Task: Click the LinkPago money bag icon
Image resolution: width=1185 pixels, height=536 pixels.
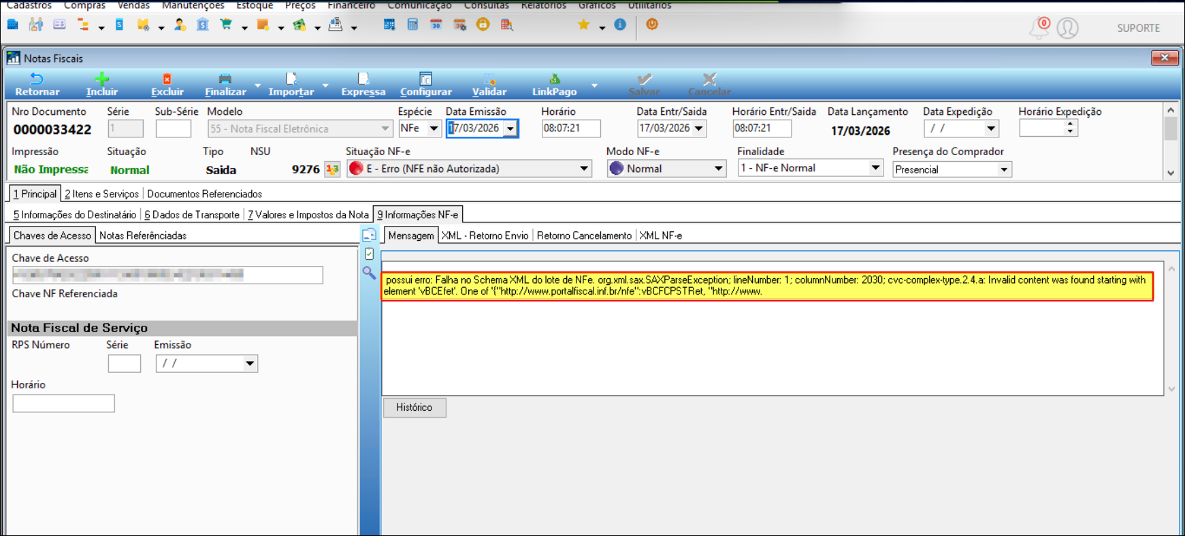Action: [x=554, y=80]
